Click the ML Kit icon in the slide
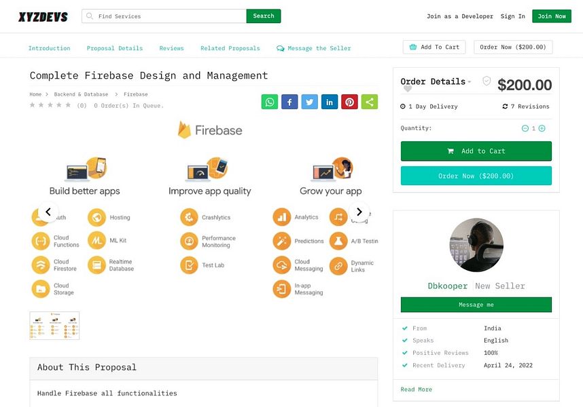 click(96, 240)
